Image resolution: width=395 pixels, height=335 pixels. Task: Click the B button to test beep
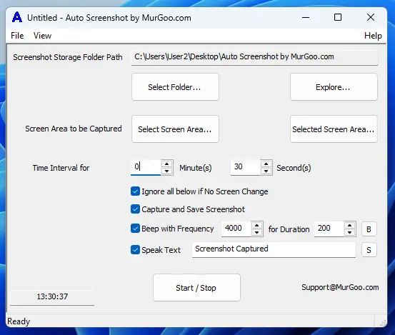(x=369, y=229)
